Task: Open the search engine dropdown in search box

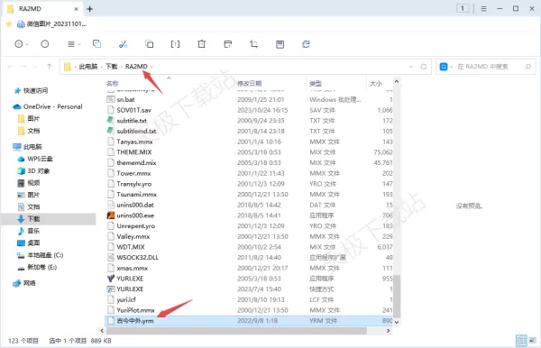Action: coord(452,67)
